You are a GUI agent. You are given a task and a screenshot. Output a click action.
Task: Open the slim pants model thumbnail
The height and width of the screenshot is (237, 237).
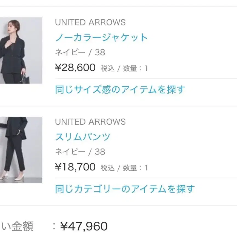tap(21, 150)
